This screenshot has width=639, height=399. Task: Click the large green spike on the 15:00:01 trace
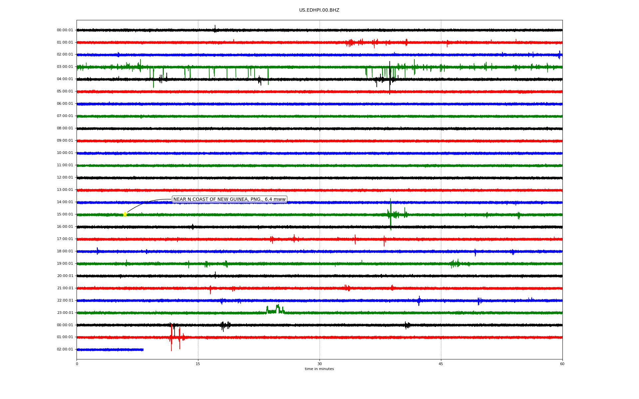click(x=390, y=214)
